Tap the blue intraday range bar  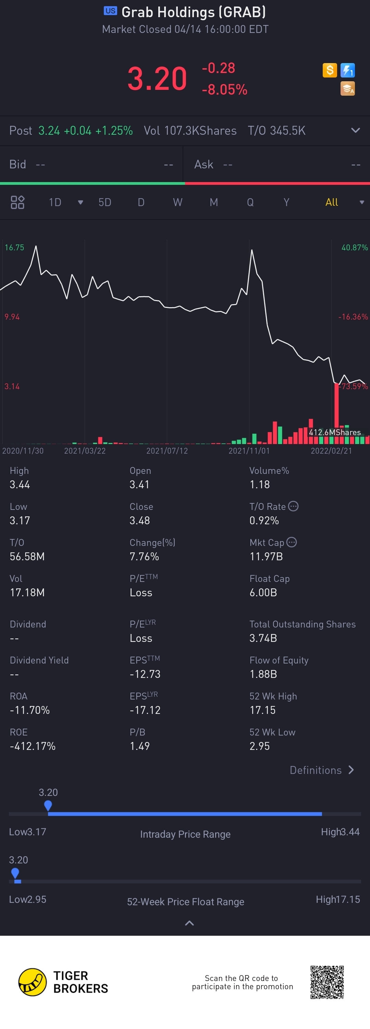[x=185, y=814]
